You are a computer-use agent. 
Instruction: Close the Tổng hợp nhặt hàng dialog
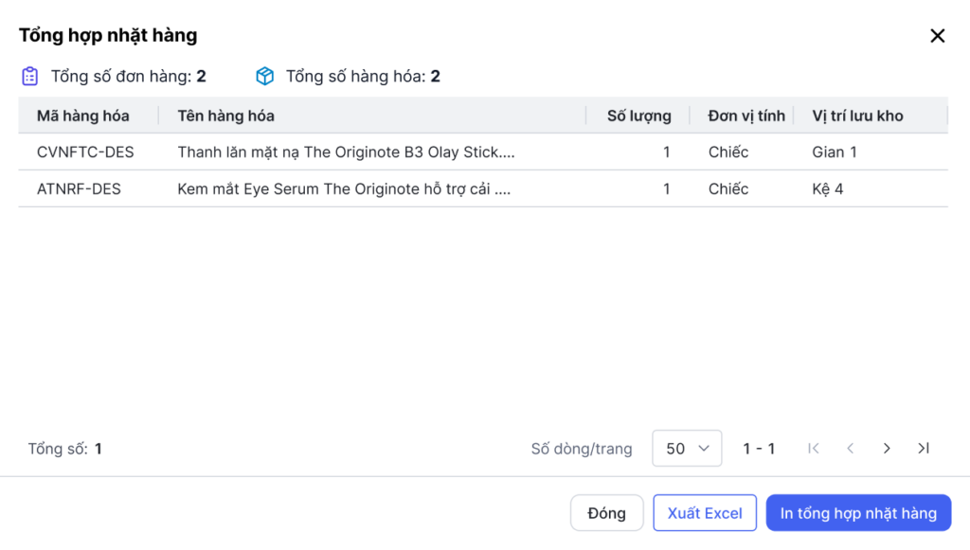(937, 36)
